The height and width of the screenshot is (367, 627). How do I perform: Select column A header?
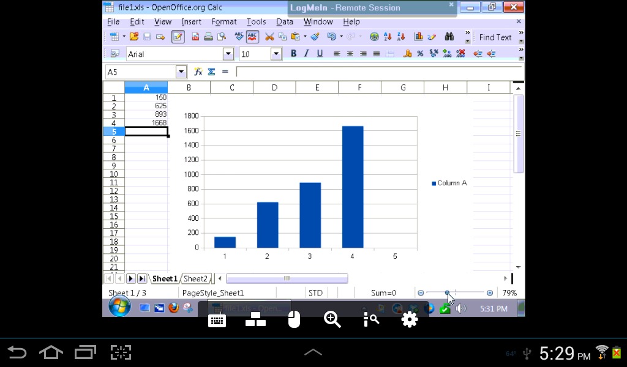(x=146, y=87)
